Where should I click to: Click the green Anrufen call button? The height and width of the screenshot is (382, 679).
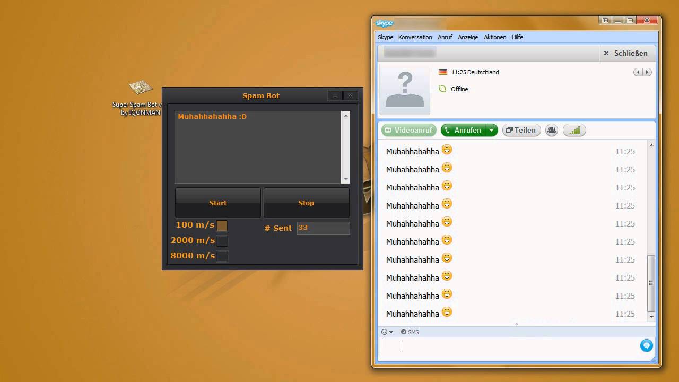(463, 130)
